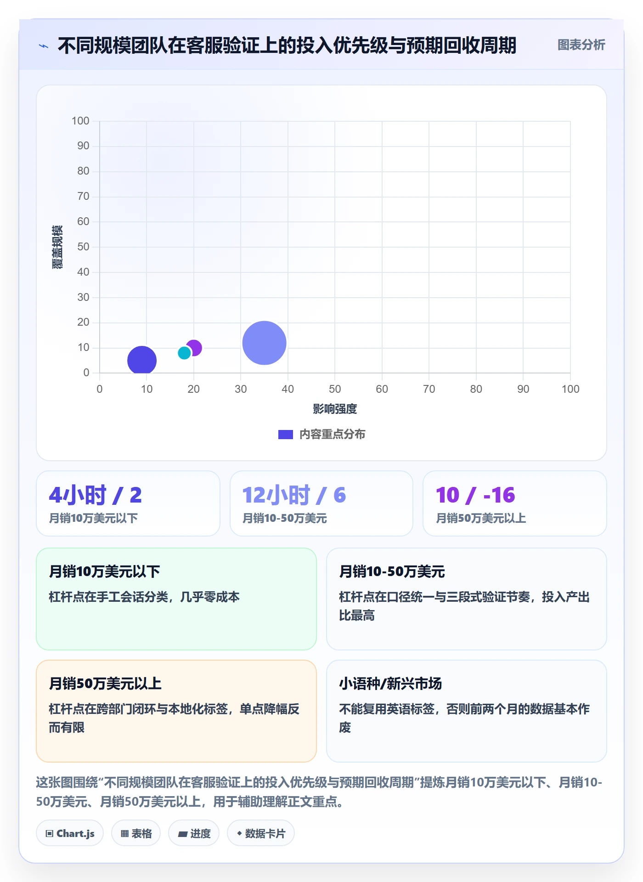This screenshot has height=882, width=643.
Task: Open the 12小时 / 6 stat card
Action: click(x=321, y=503)
